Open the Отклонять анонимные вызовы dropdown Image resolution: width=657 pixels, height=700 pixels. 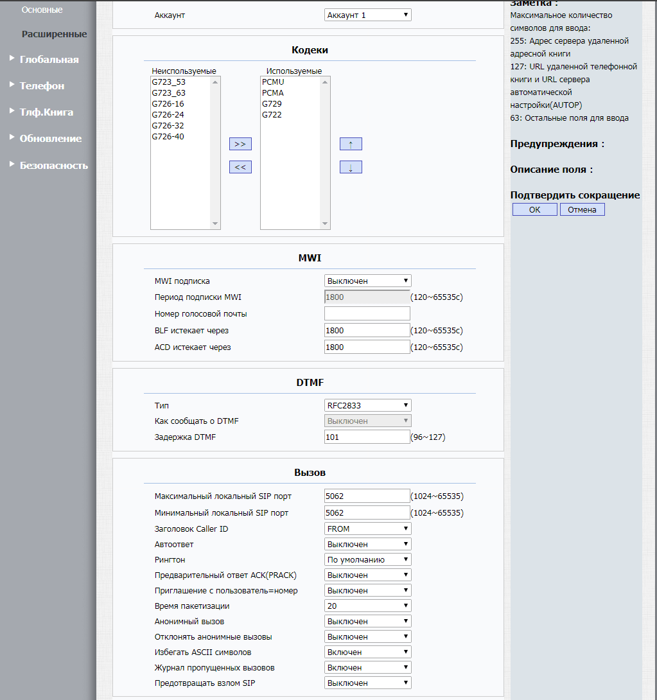[368, 636]
